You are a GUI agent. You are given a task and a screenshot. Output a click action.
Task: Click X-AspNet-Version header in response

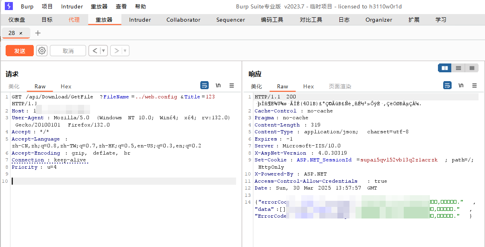click(x=280, y=153)
